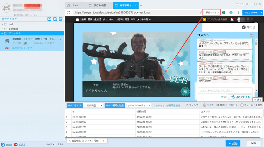Click the import task icon in sidebar header

coord(49,19)
